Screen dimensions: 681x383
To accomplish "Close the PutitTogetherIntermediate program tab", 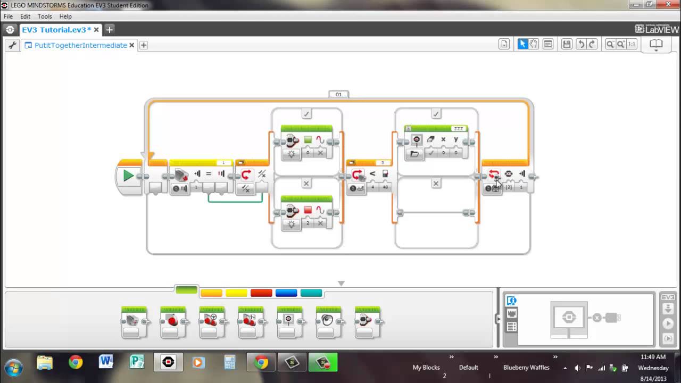I will [x=132, y=45].
